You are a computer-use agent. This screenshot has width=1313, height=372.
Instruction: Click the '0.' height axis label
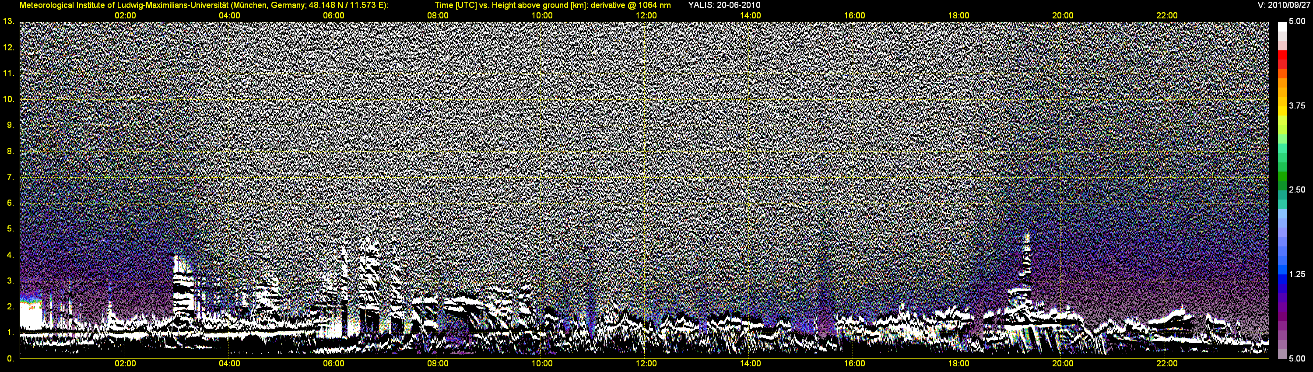10,358
